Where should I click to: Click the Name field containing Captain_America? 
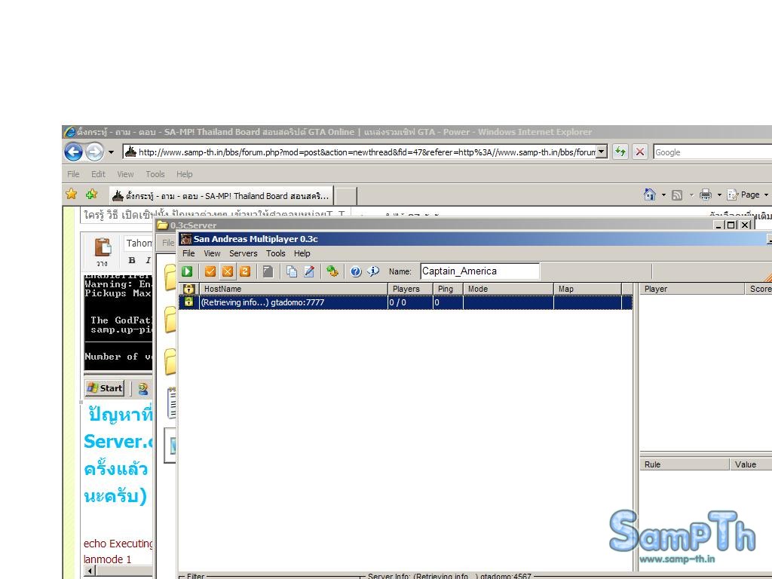(x=480, y=271)
